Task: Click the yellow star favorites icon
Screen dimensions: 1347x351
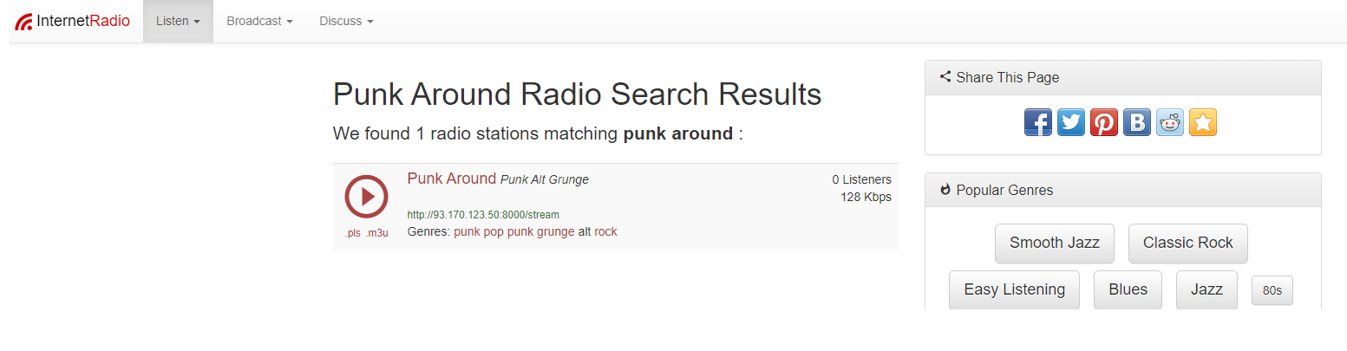Action: 1203,122
